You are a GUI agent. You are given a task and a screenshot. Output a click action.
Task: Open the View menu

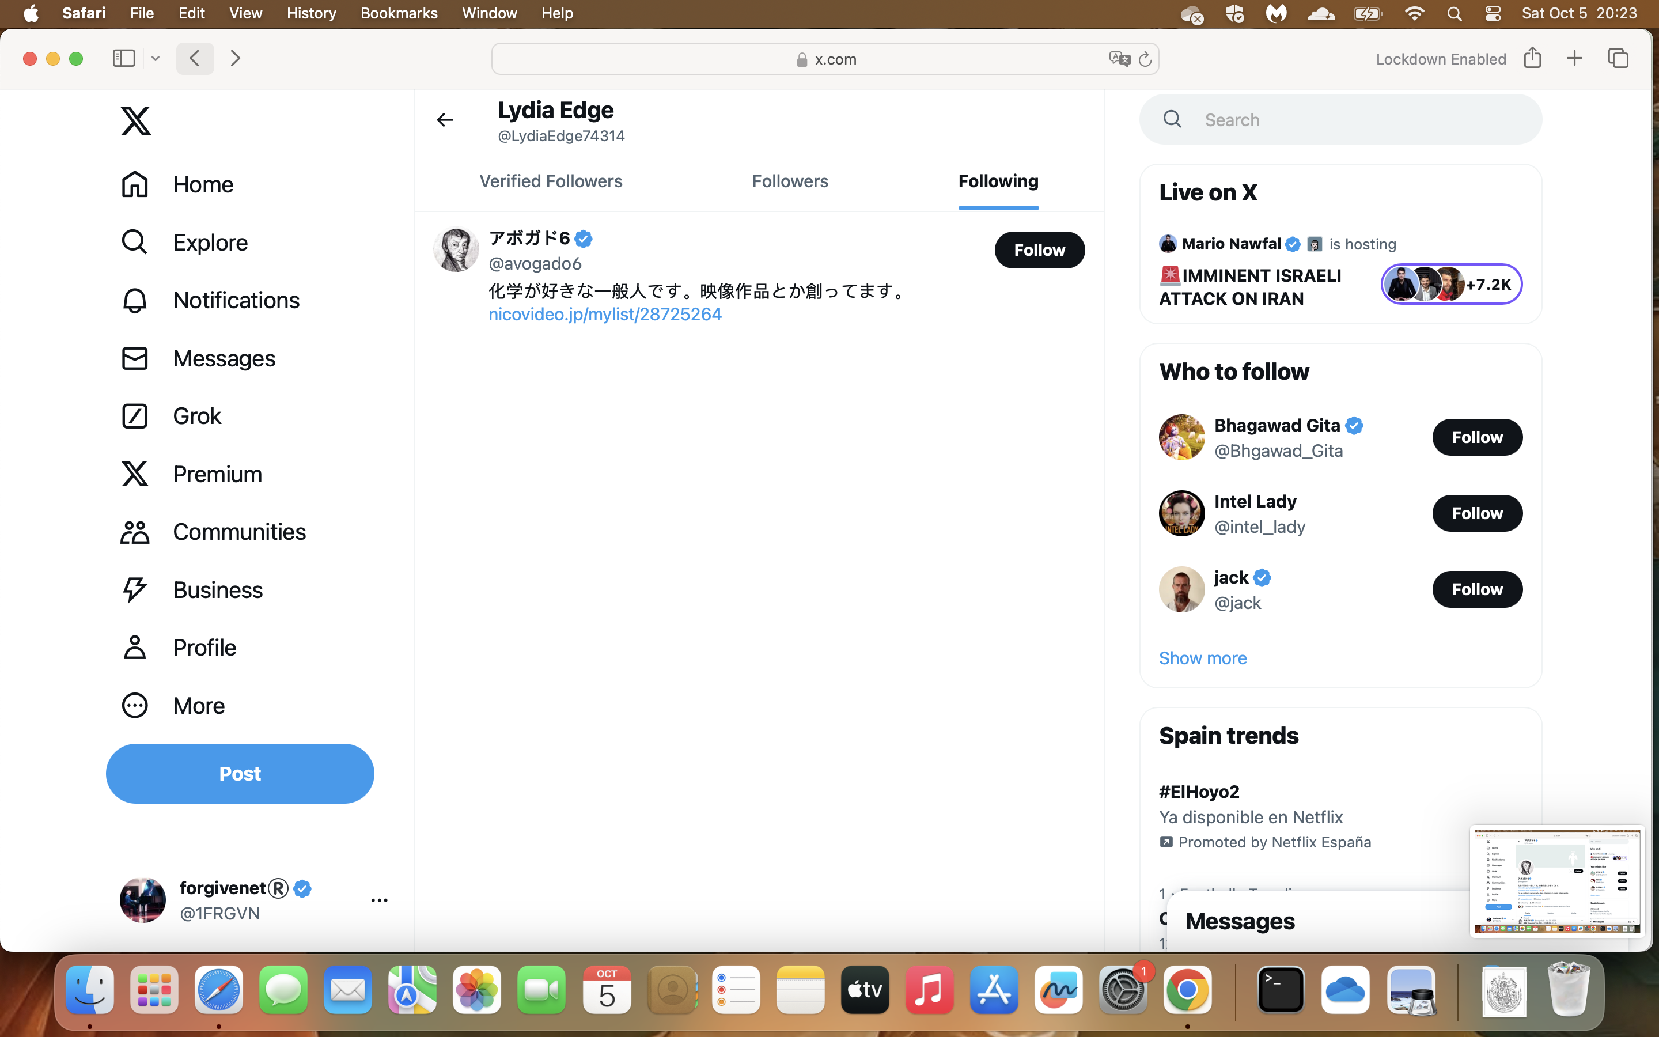(x=245, y=13)
